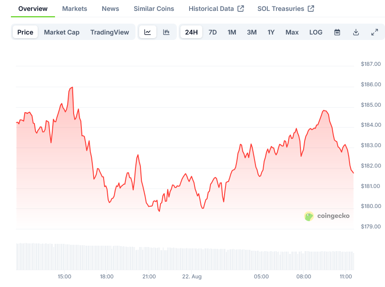385x287 pixels.
Task: Click the CoinGecko logo watermark icon
Action: tap(309, 216)
